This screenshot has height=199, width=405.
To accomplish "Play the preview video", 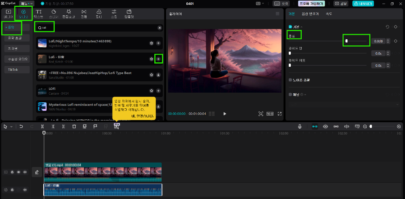I will click(224, 114).
